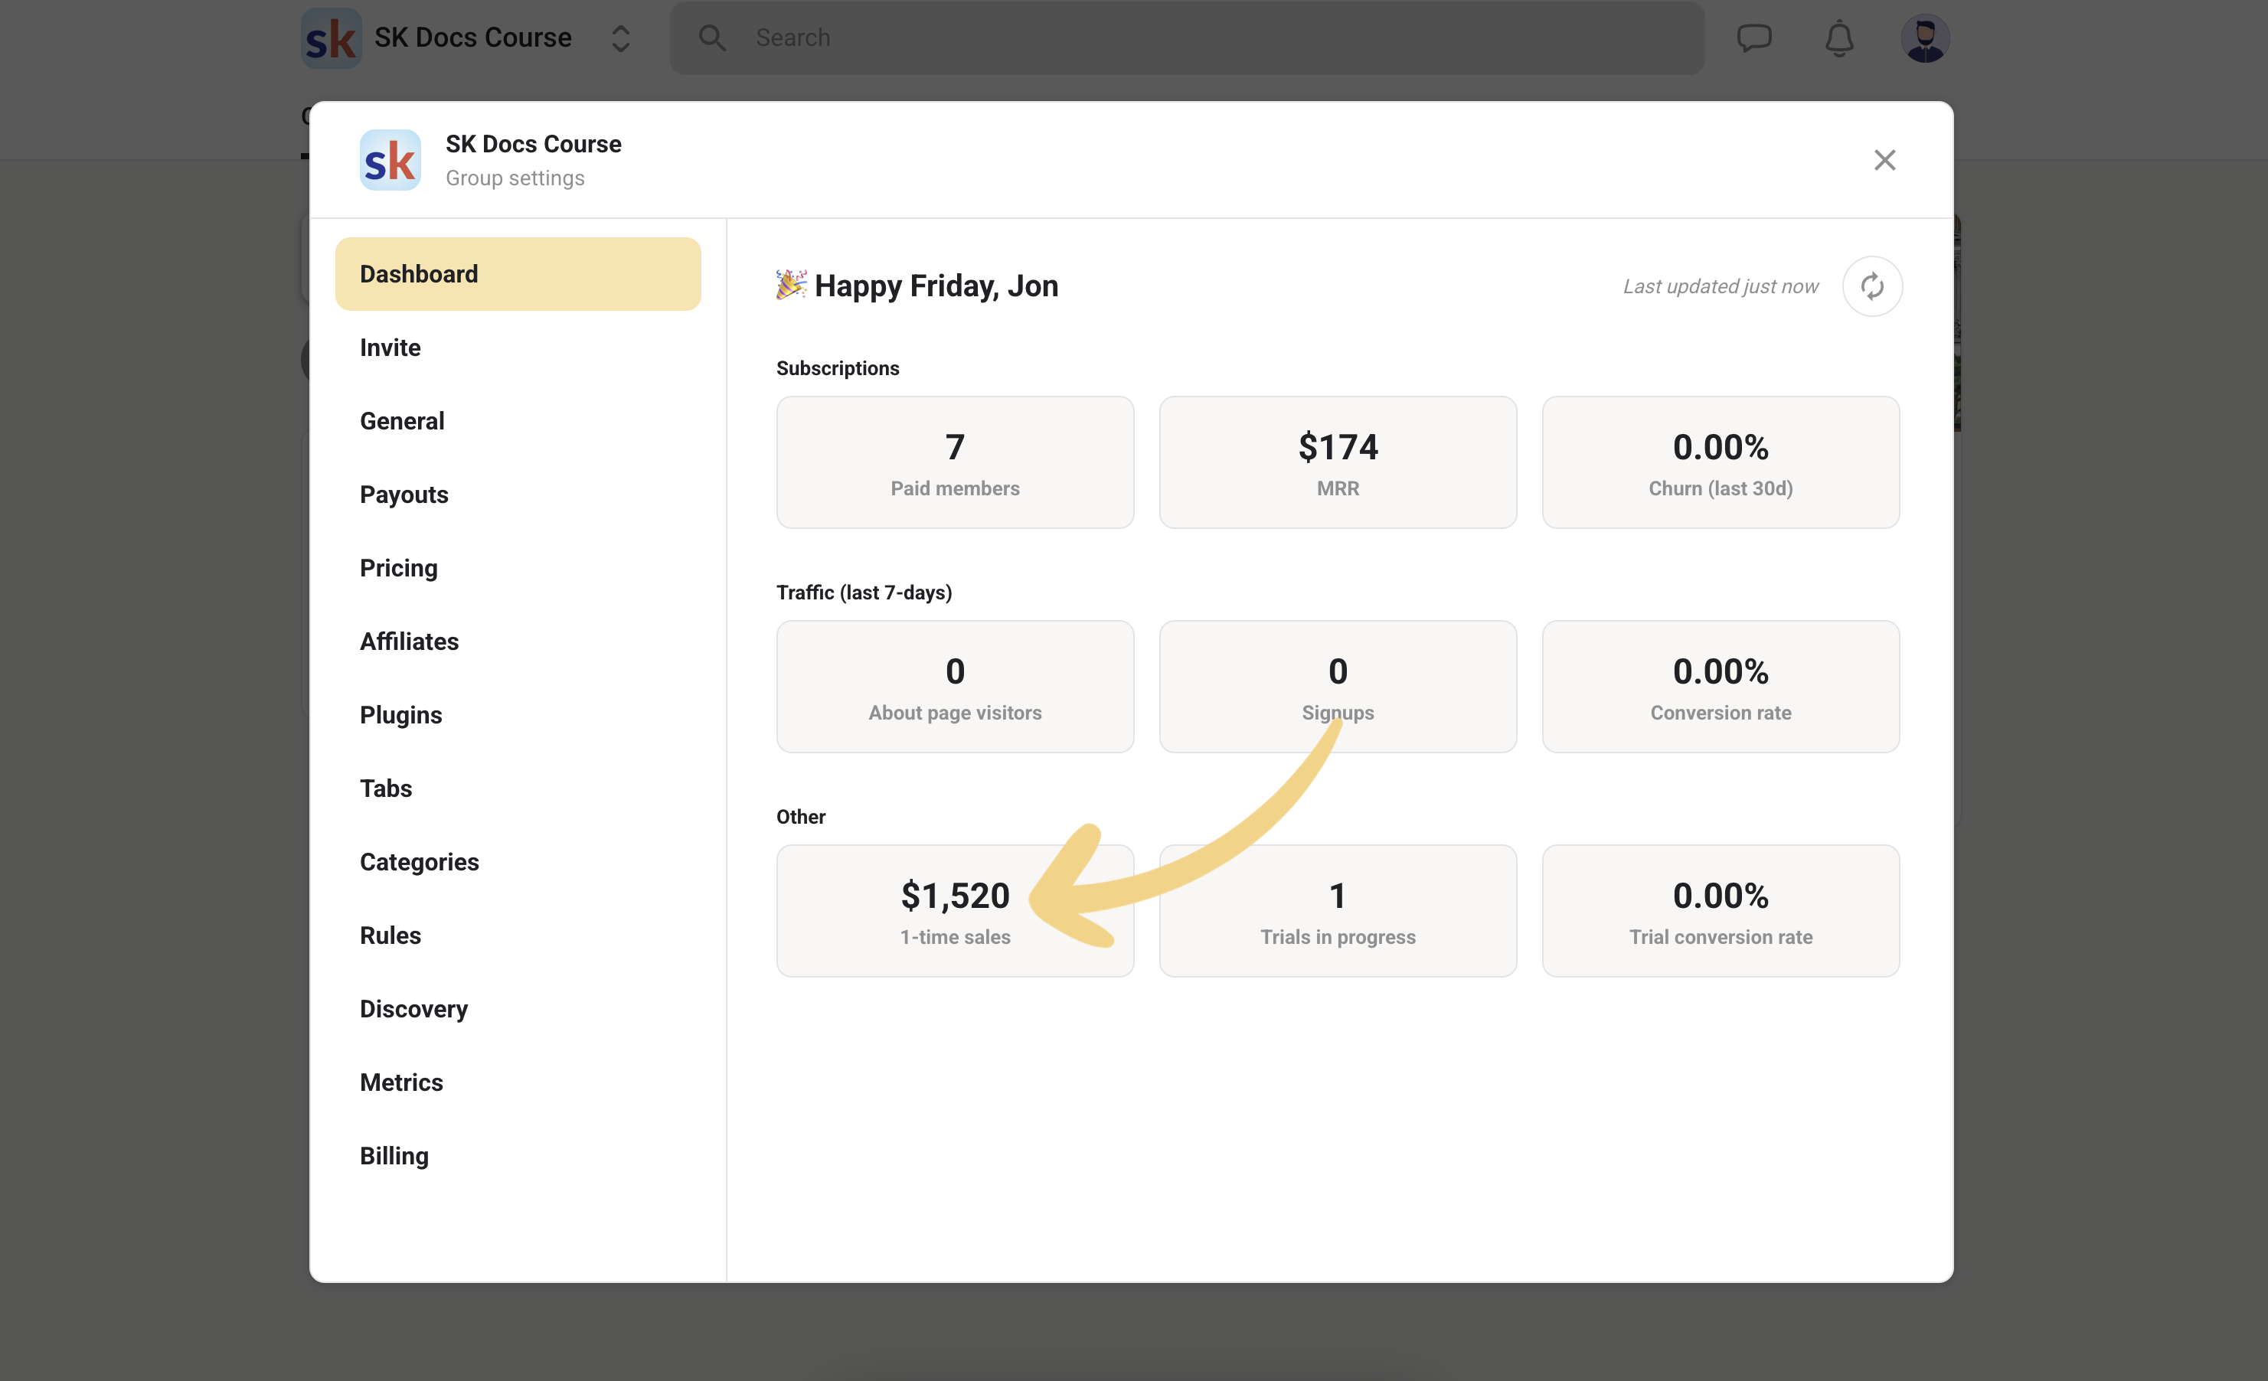Screen dimensions: 2268x1381
Task: Click the Signups card
Action: (1338, 687)
